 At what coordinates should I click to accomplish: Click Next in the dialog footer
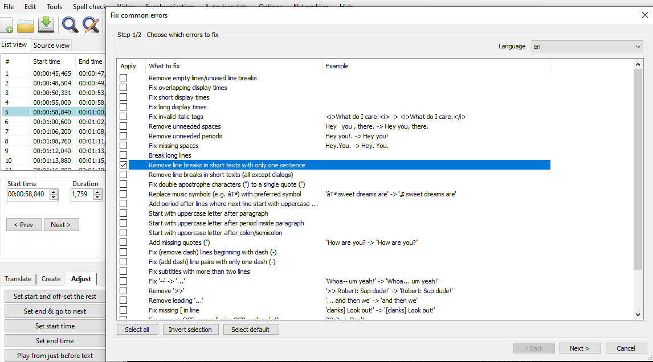579,348
